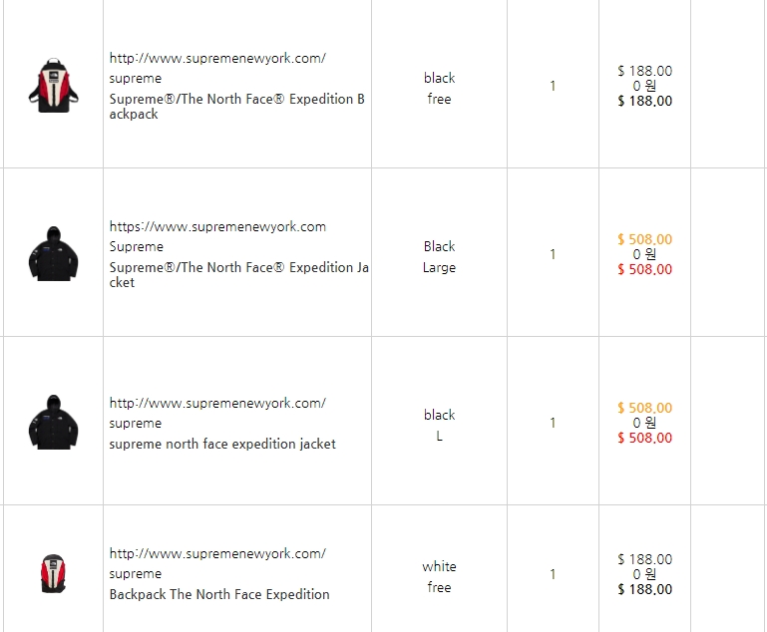Open the supremenewyork.com URL above 'supreme north face expedition jacket'
The width and height of the screenshot is (767, 632).
[x=217, y=404]
